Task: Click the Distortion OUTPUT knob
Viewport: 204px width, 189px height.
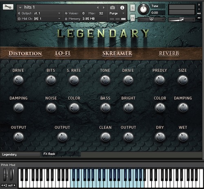Action: [x=19, y=137]
